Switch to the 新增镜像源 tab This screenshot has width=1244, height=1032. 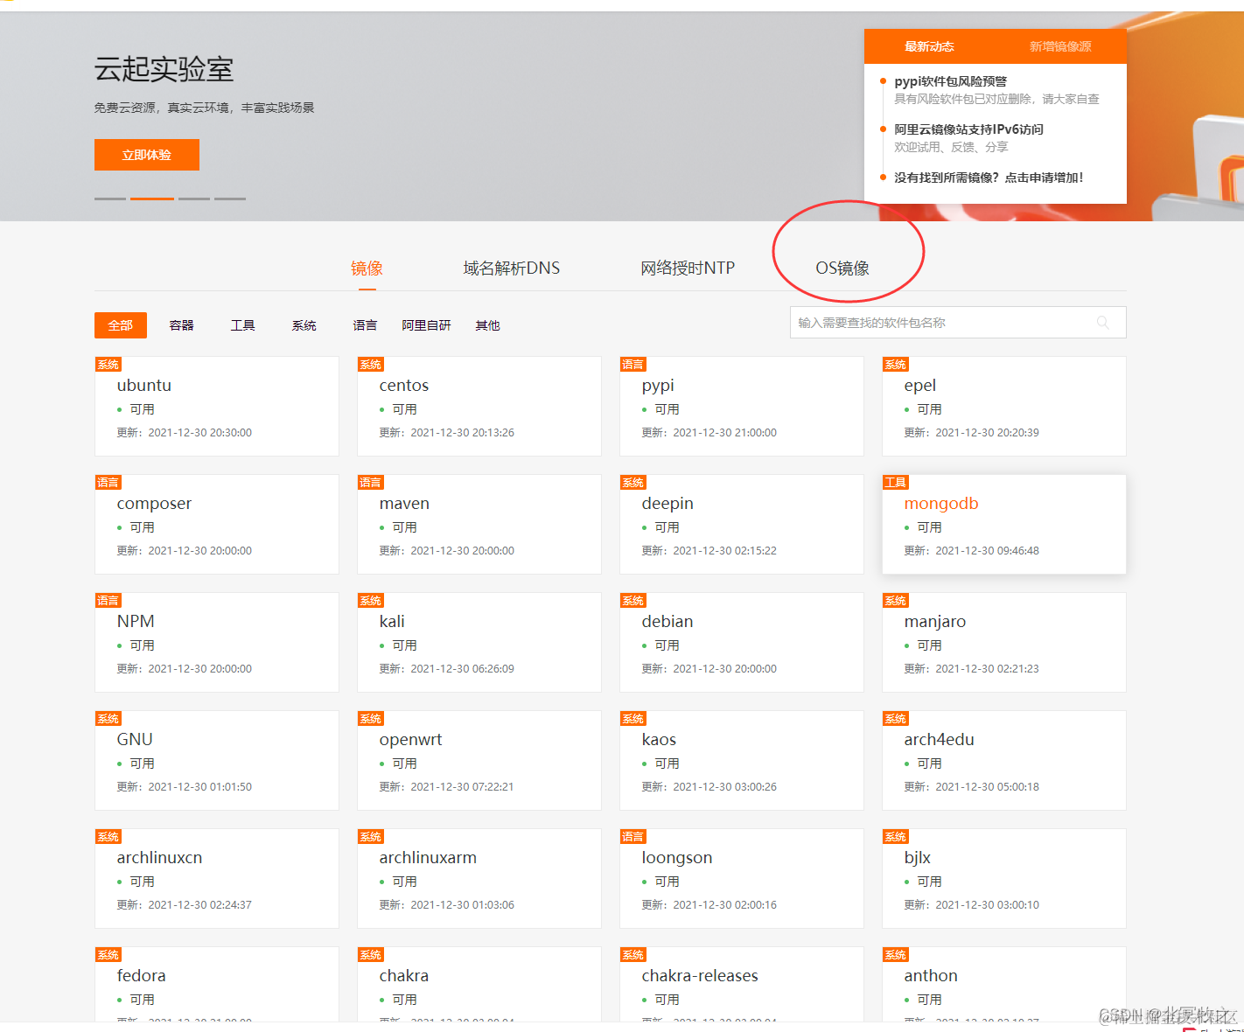coord(1060,46)
